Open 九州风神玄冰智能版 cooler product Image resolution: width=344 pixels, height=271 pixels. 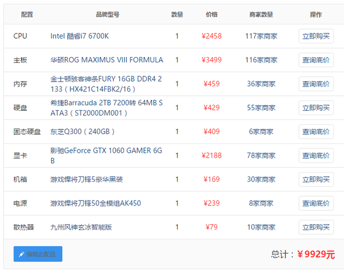point(81,227)
